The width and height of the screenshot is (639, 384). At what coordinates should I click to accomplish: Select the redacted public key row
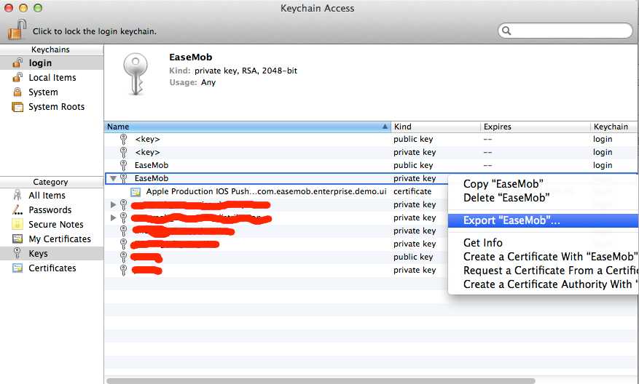(x=276, y=257)
